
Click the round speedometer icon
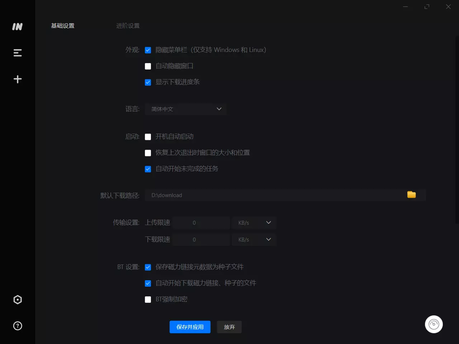click(434, 324)
